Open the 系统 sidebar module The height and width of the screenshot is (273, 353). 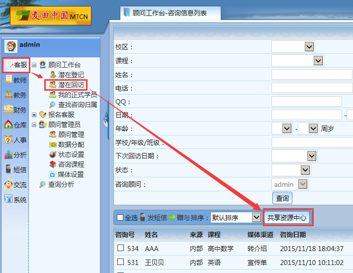15,199
